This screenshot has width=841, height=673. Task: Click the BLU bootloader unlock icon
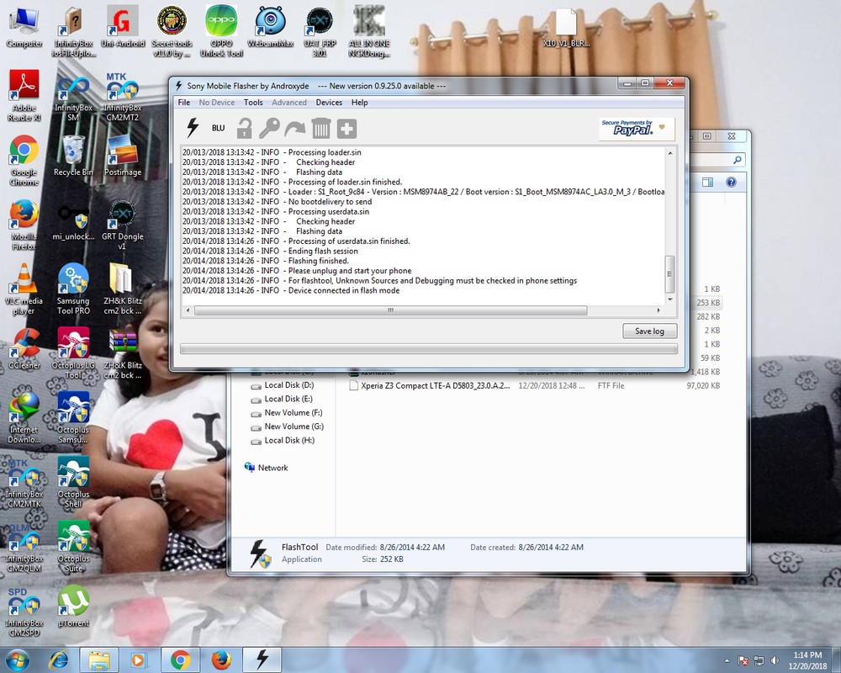[219, 128]
